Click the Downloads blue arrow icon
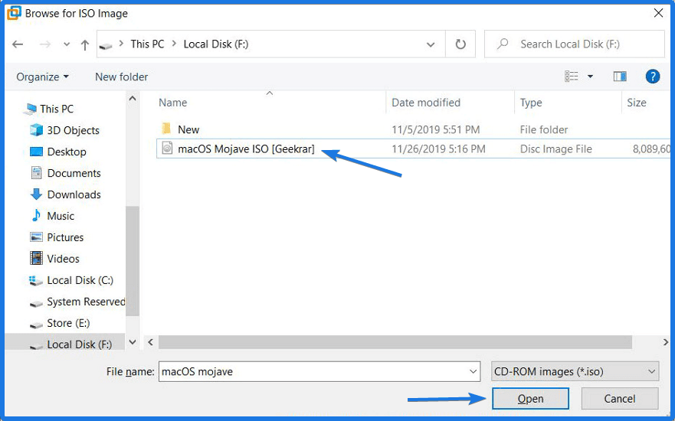This screenshot has width=675, height=421. [36, 194]
